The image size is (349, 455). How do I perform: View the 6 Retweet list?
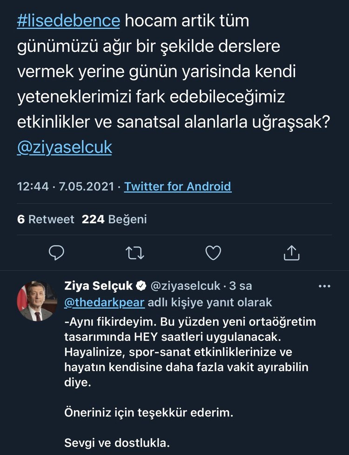coord(46,219)
